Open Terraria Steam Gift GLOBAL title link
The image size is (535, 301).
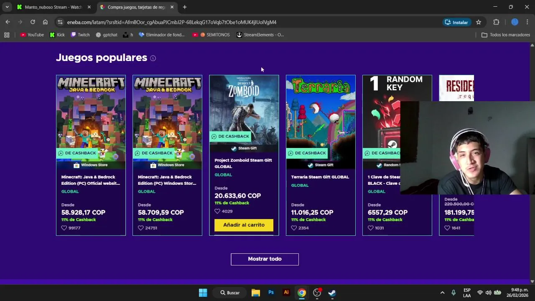point(320,177)
